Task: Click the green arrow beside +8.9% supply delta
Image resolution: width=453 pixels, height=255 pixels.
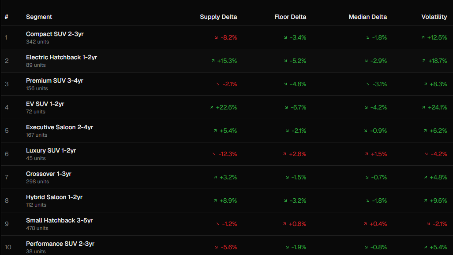Action: coord(215,201)
